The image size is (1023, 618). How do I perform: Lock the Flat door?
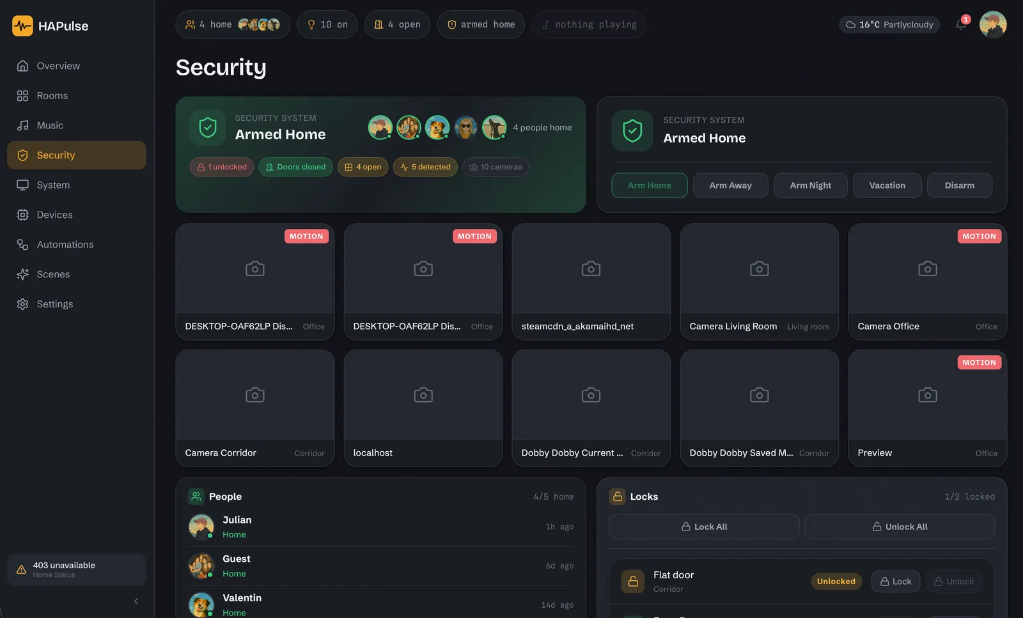point(896,582)
